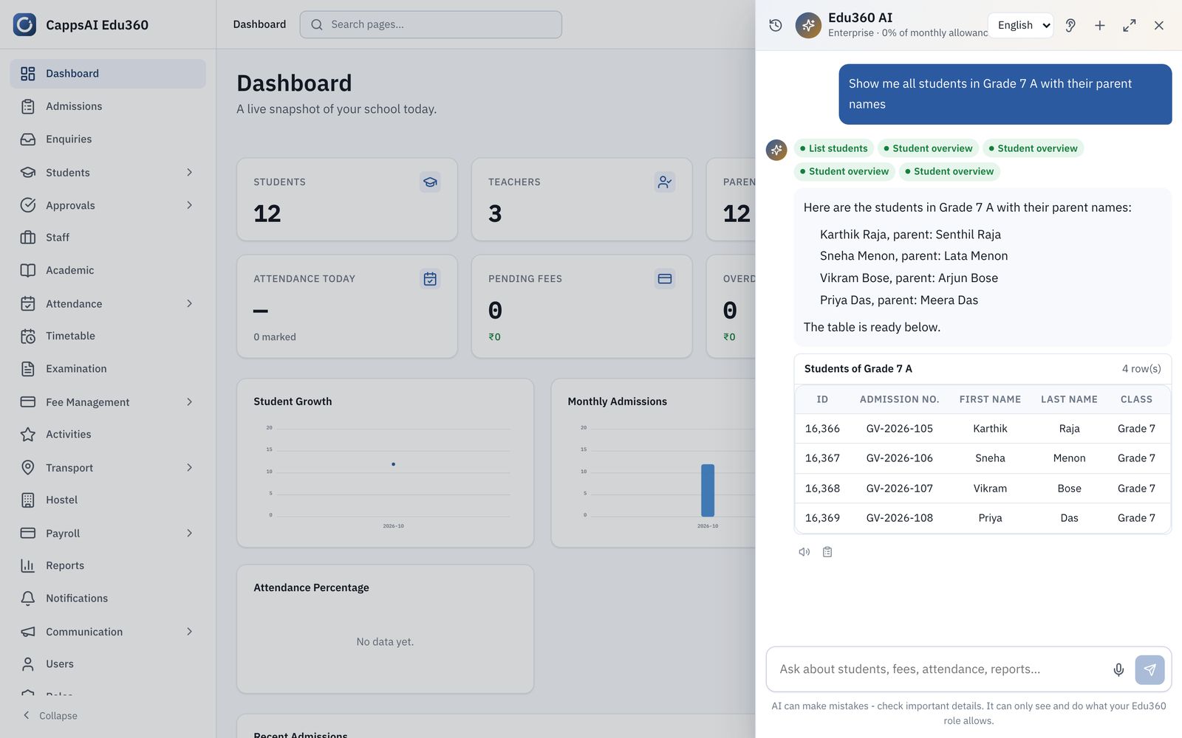Viewport: 1182px width, 738px height.
Task: Click the first name Vikram cell
Action: [990, 489]
